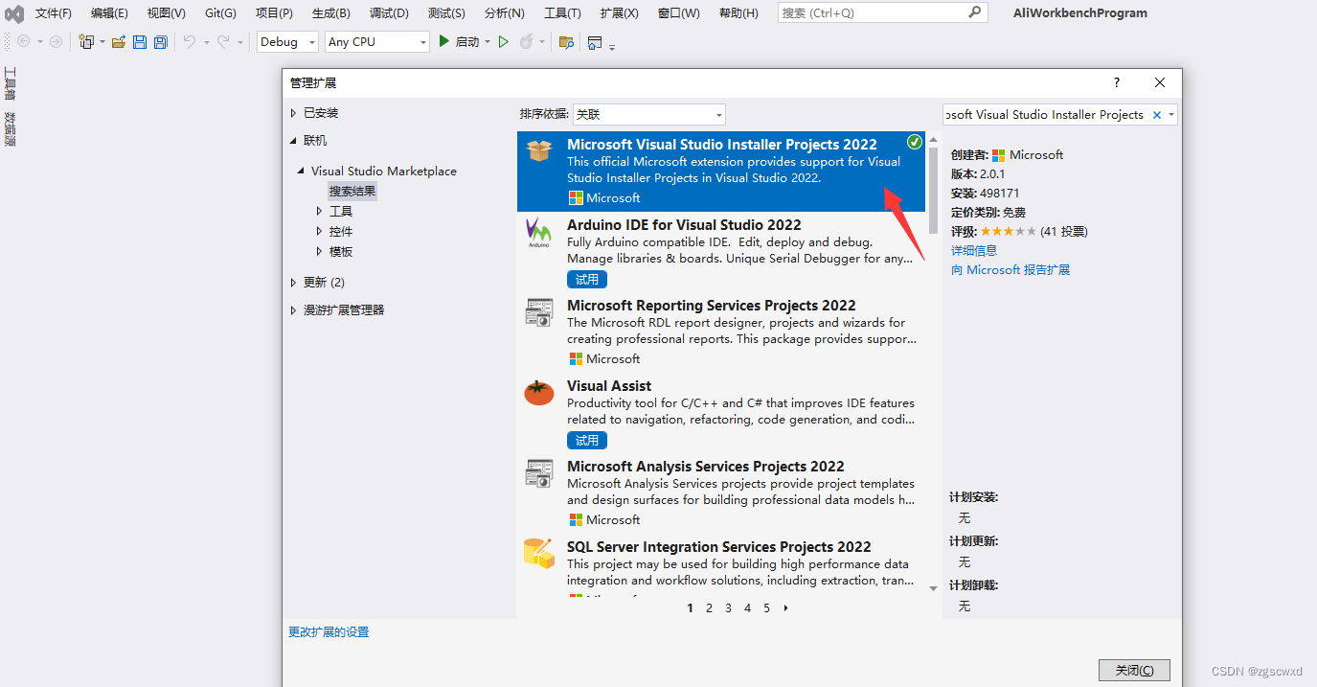Click the save single-disk icon
This screenshot has height=687, width=1317.
click(140, 42)
